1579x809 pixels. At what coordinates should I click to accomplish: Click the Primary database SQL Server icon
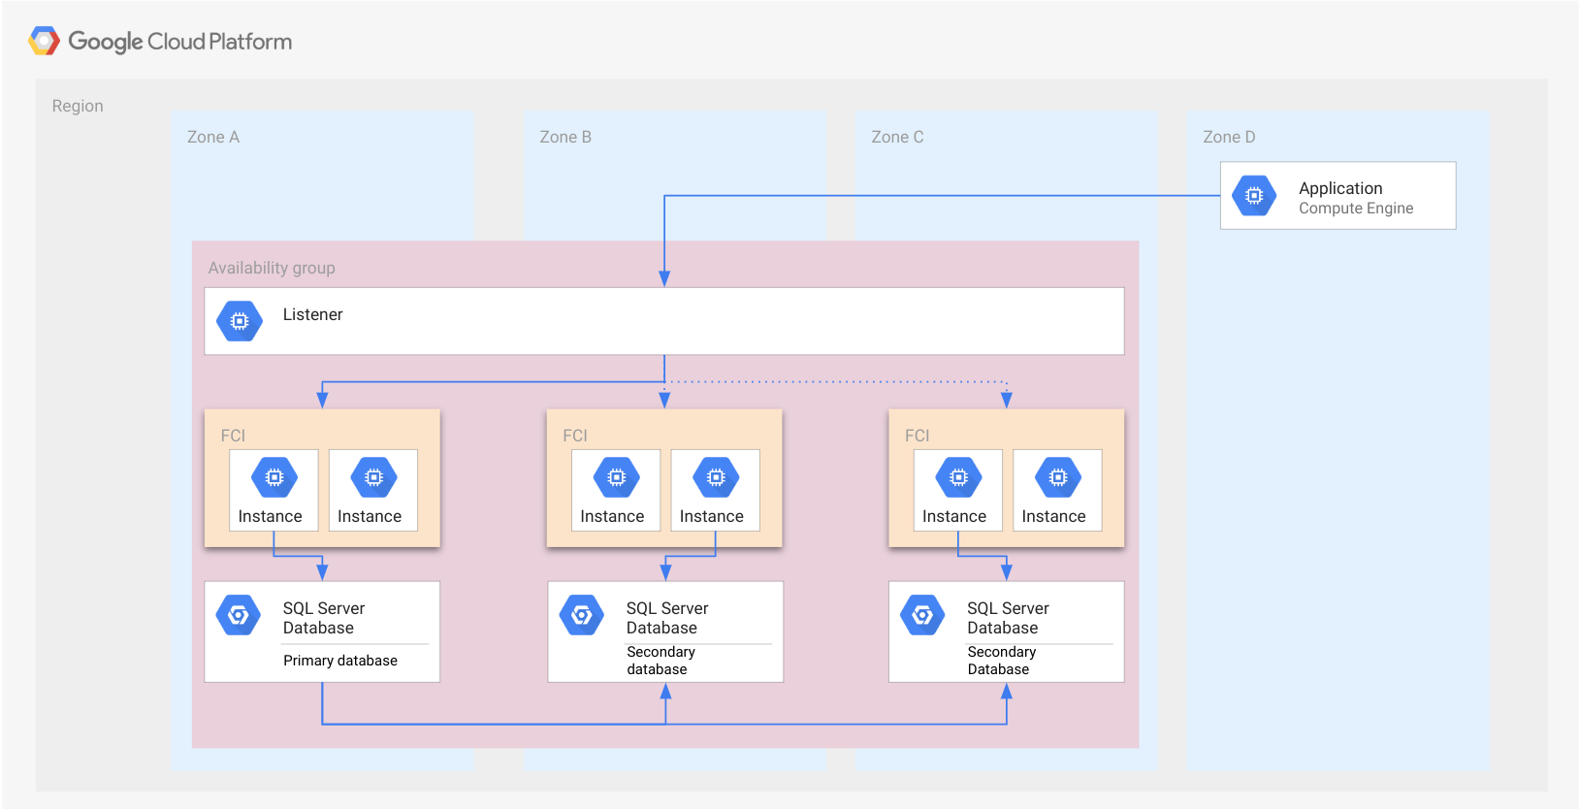(x=239, y=615)
